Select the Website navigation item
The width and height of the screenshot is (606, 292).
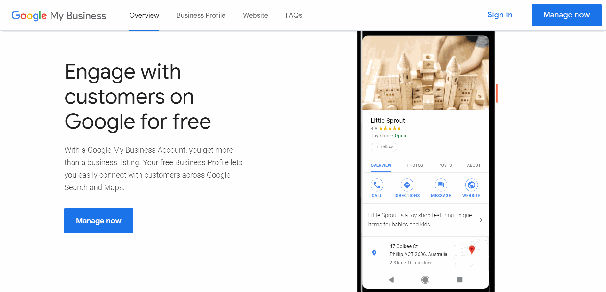point(255,15)
